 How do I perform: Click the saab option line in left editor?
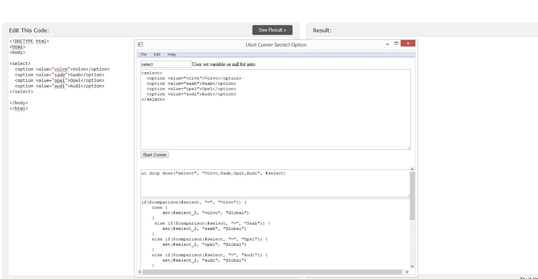[x=60, y=75]
